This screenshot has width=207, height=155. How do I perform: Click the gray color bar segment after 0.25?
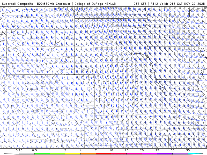point(27,154)
